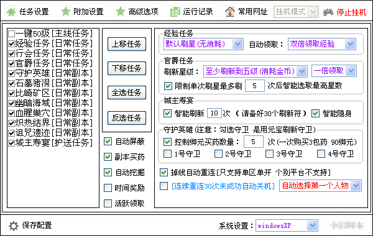Toggle the 自动屏蔽 checkbox
The height and width of the screenshot is (236, 373).
[x=108, y=142]
